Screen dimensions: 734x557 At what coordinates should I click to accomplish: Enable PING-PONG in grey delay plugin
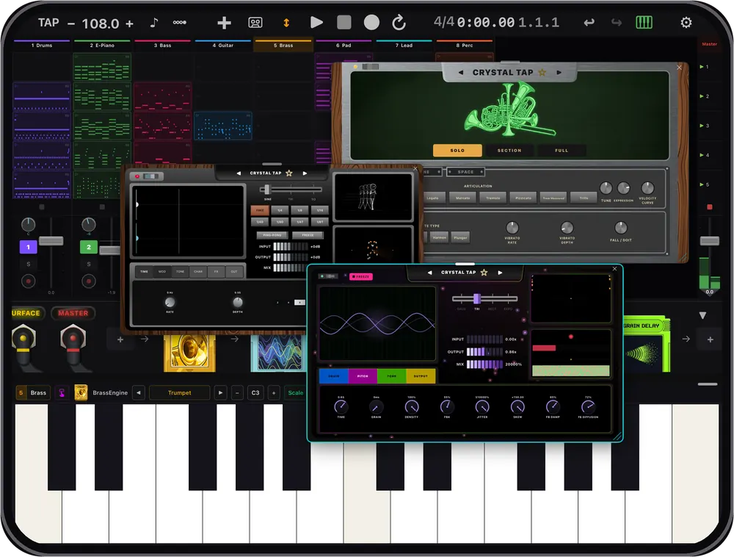tap(272, 235)
